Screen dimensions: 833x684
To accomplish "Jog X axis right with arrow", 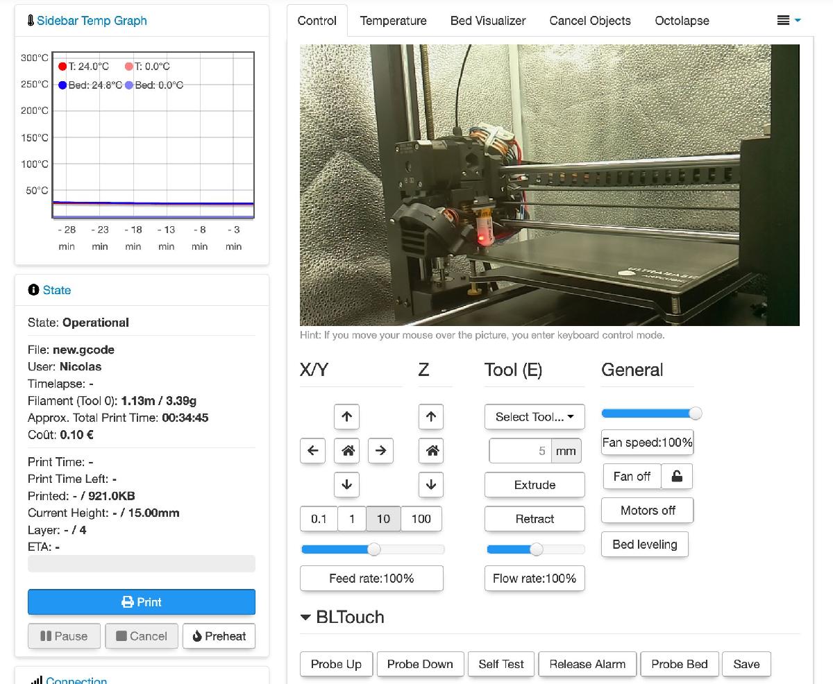I will (x=380, y=451).
